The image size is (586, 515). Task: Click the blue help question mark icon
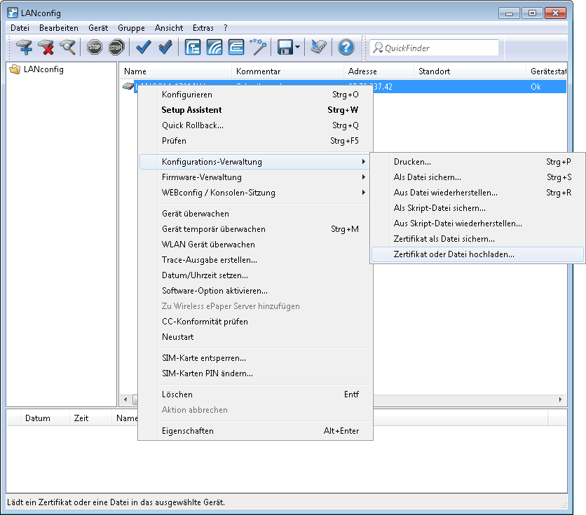[x=346, y=48]
